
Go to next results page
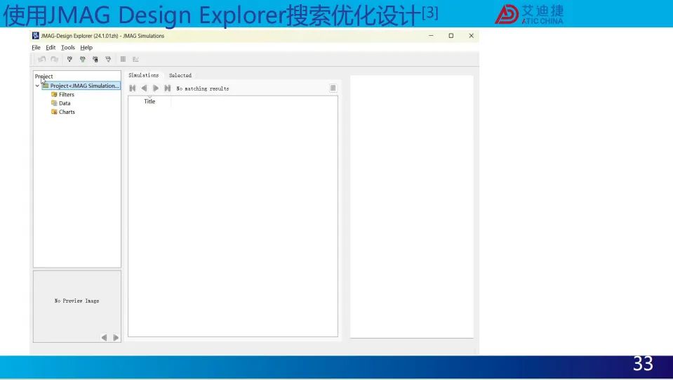(156, 88)
